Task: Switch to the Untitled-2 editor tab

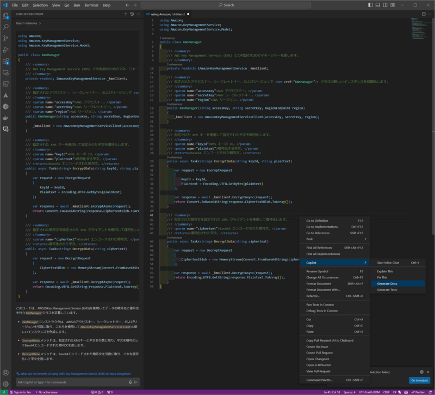Action: coord(167,14)
